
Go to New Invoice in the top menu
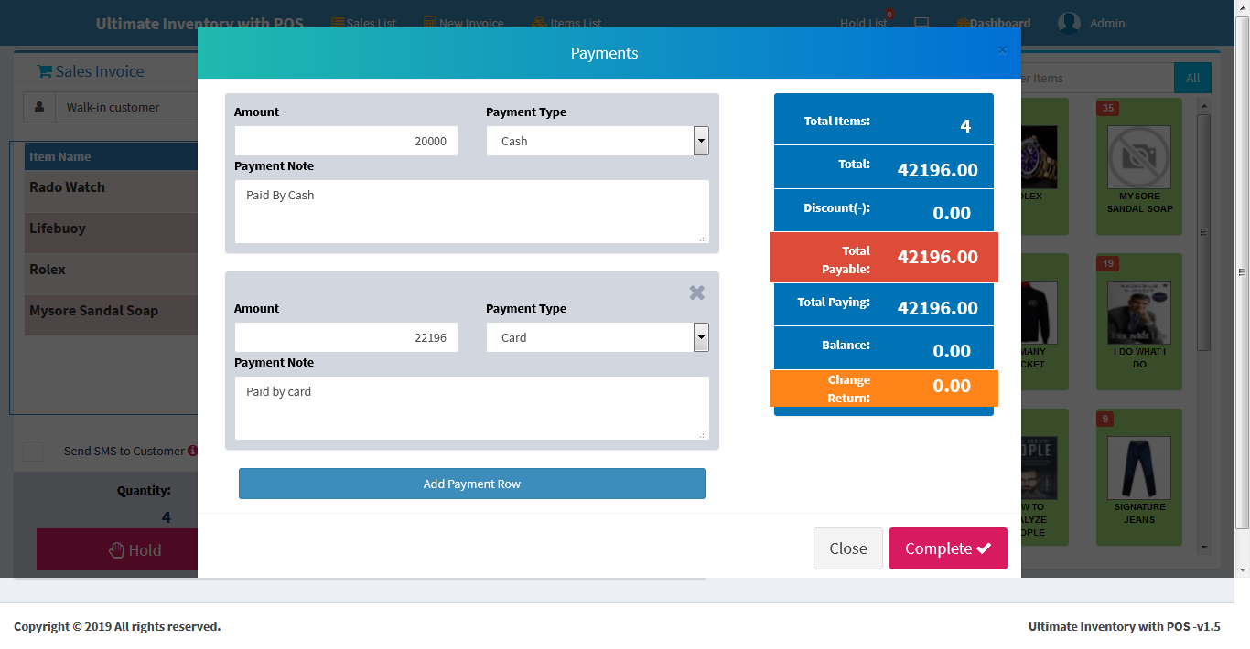(463, 23)
